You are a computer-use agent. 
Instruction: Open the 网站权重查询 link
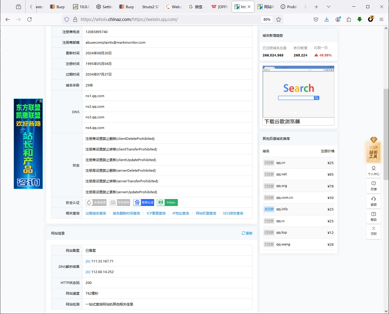[x=206, y=213]
